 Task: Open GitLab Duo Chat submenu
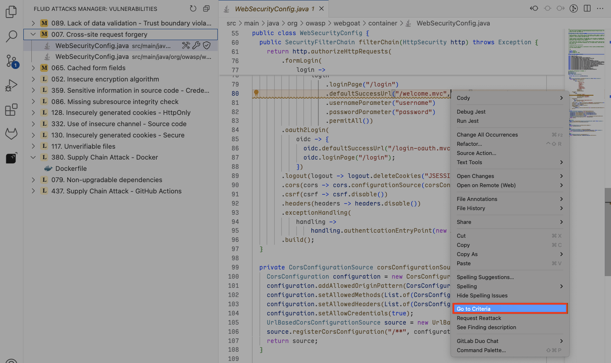pos(510,341)
